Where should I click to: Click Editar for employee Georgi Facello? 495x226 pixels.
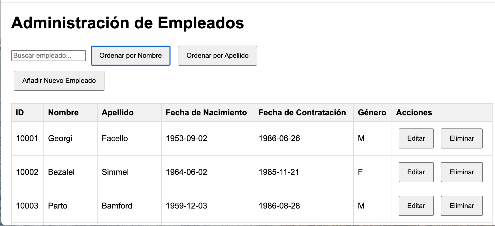pos(416,138)
